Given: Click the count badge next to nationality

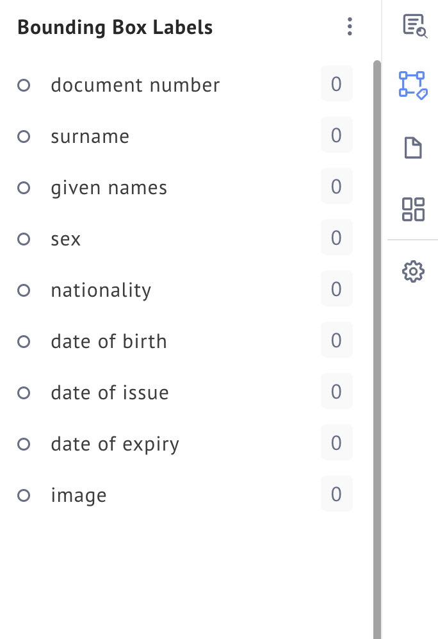Looking at the screenshot, I should coord(336,289).
